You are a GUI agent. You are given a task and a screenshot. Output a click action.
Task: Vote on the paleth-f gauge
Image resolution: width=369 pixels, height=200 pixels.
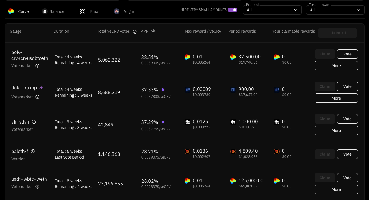pos(347,154)
